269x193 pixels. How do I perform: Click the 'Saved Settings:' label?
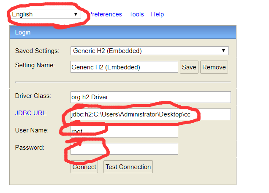(x=37, y=51)
